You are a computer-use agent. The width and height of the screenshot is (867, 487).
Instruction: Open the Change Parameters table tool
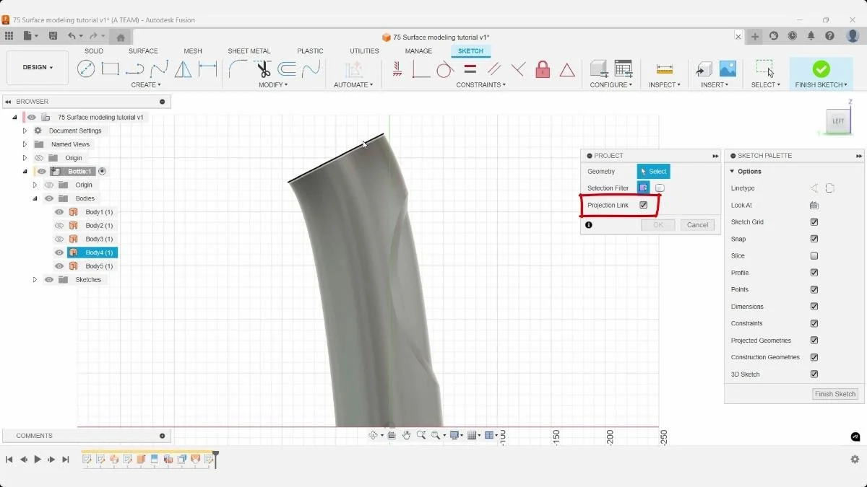point(623,69)
